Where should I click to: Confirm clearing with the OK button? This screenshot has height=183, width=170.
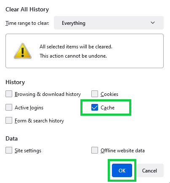point(122,170)
